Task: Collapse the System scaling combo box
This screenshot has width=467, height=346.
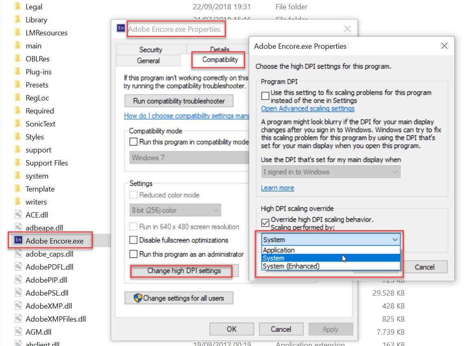Action: 395,240
